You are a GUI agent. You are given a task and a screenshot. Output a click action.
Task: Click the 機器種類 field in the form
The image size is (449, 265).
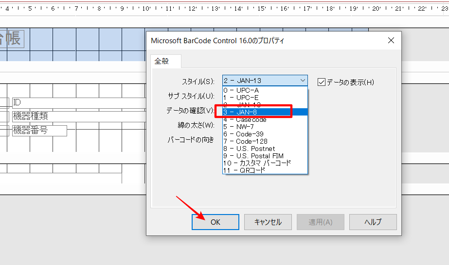pos(79,116)
